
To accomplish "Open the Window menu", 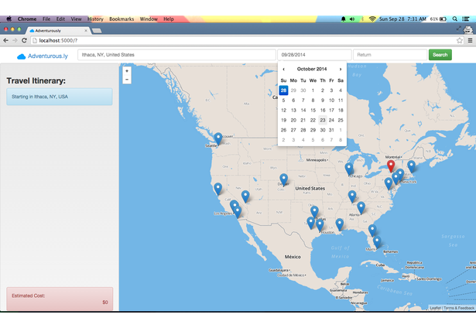I will click(x=149, y=19).
